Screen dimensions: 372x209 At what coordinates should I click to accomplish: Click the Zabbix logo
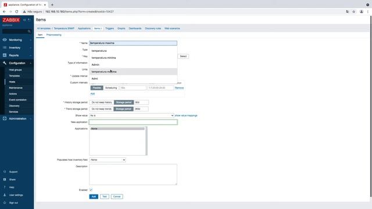pyautogui.click(x=11, y=20)
